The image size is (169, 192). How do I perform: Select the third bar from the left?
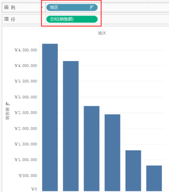click(92, 148)
